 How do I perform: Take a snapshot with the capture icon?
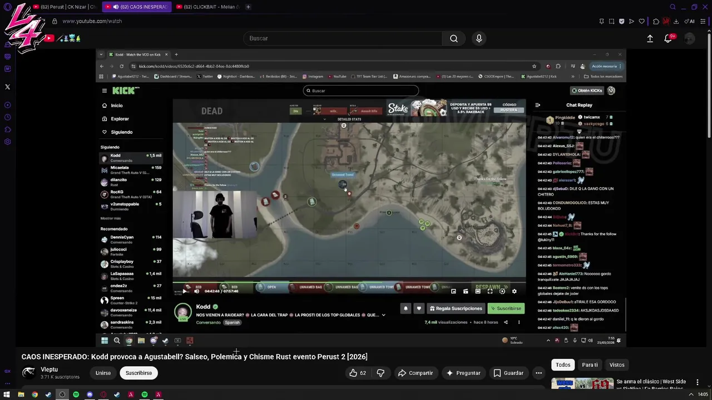point(611,21)
